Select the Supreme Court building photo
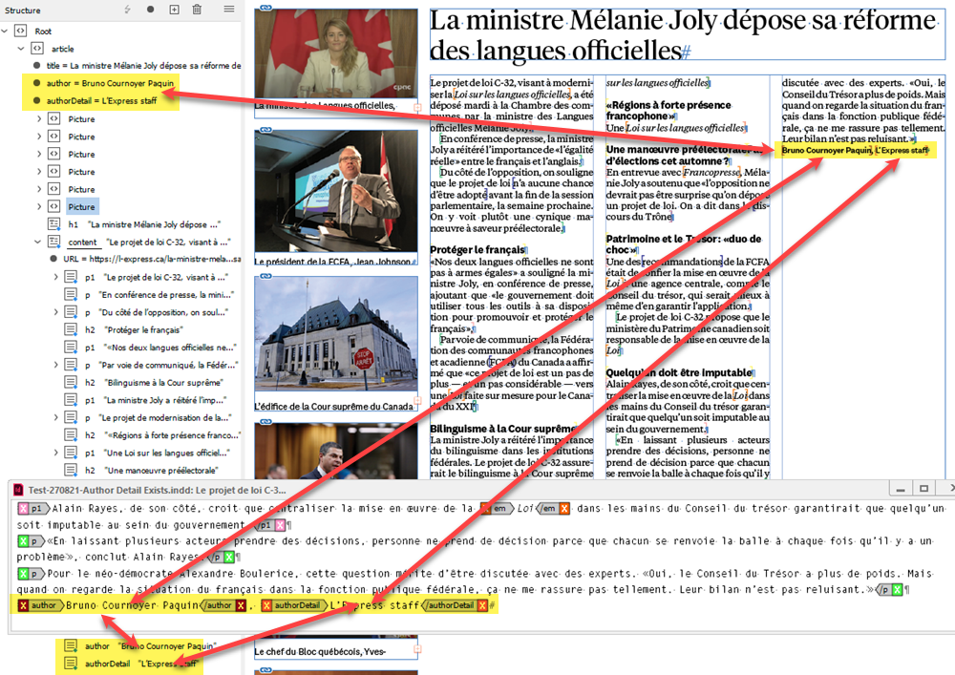Screen dimensions: 955x675 [x=336, y=334]
